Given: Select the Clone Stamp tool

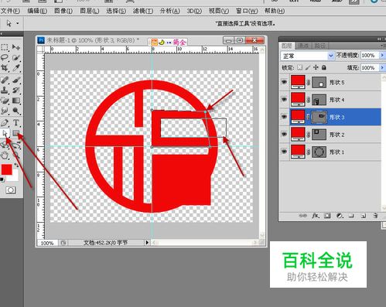Looking at the screenshot, I should pos(5,90).
